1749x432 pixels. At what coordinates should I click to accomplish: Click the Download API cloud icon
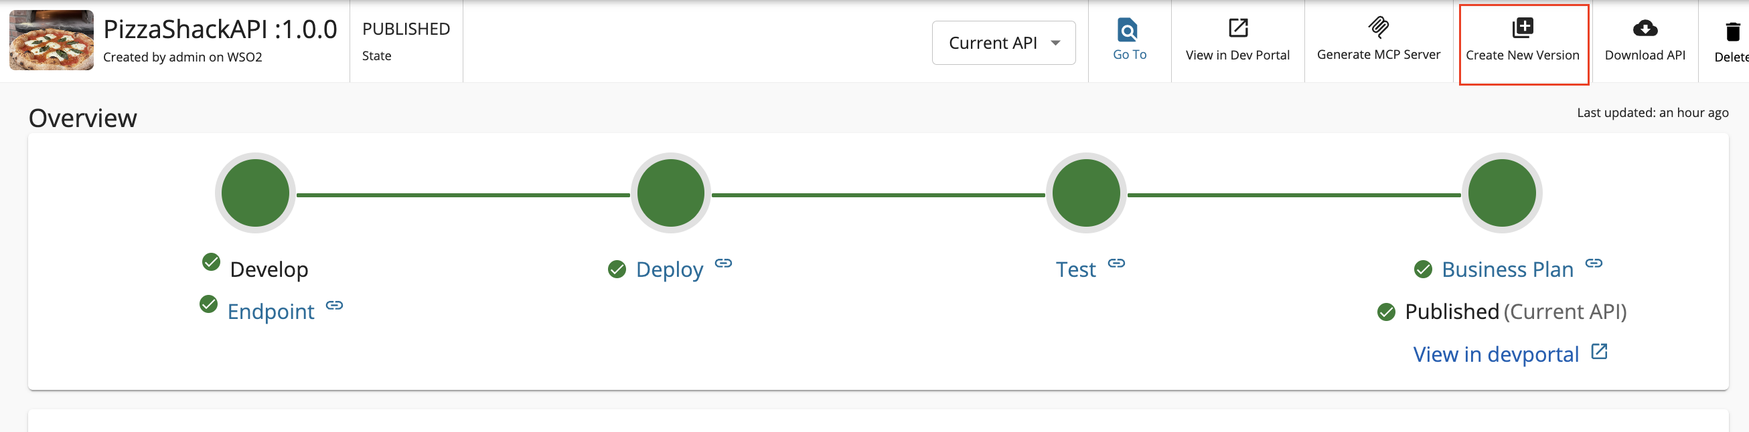pos(1645,29)
